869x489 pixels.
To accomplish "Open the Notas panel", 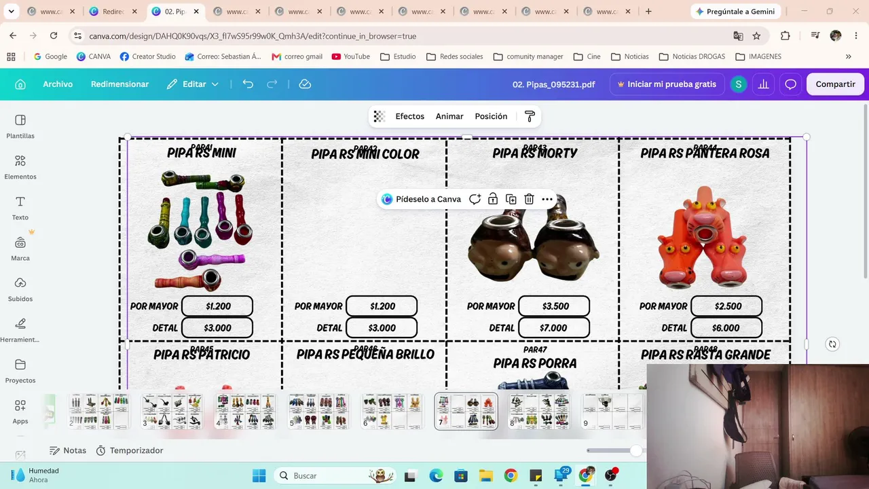I will pyautogui.click(x=68, y=450).
